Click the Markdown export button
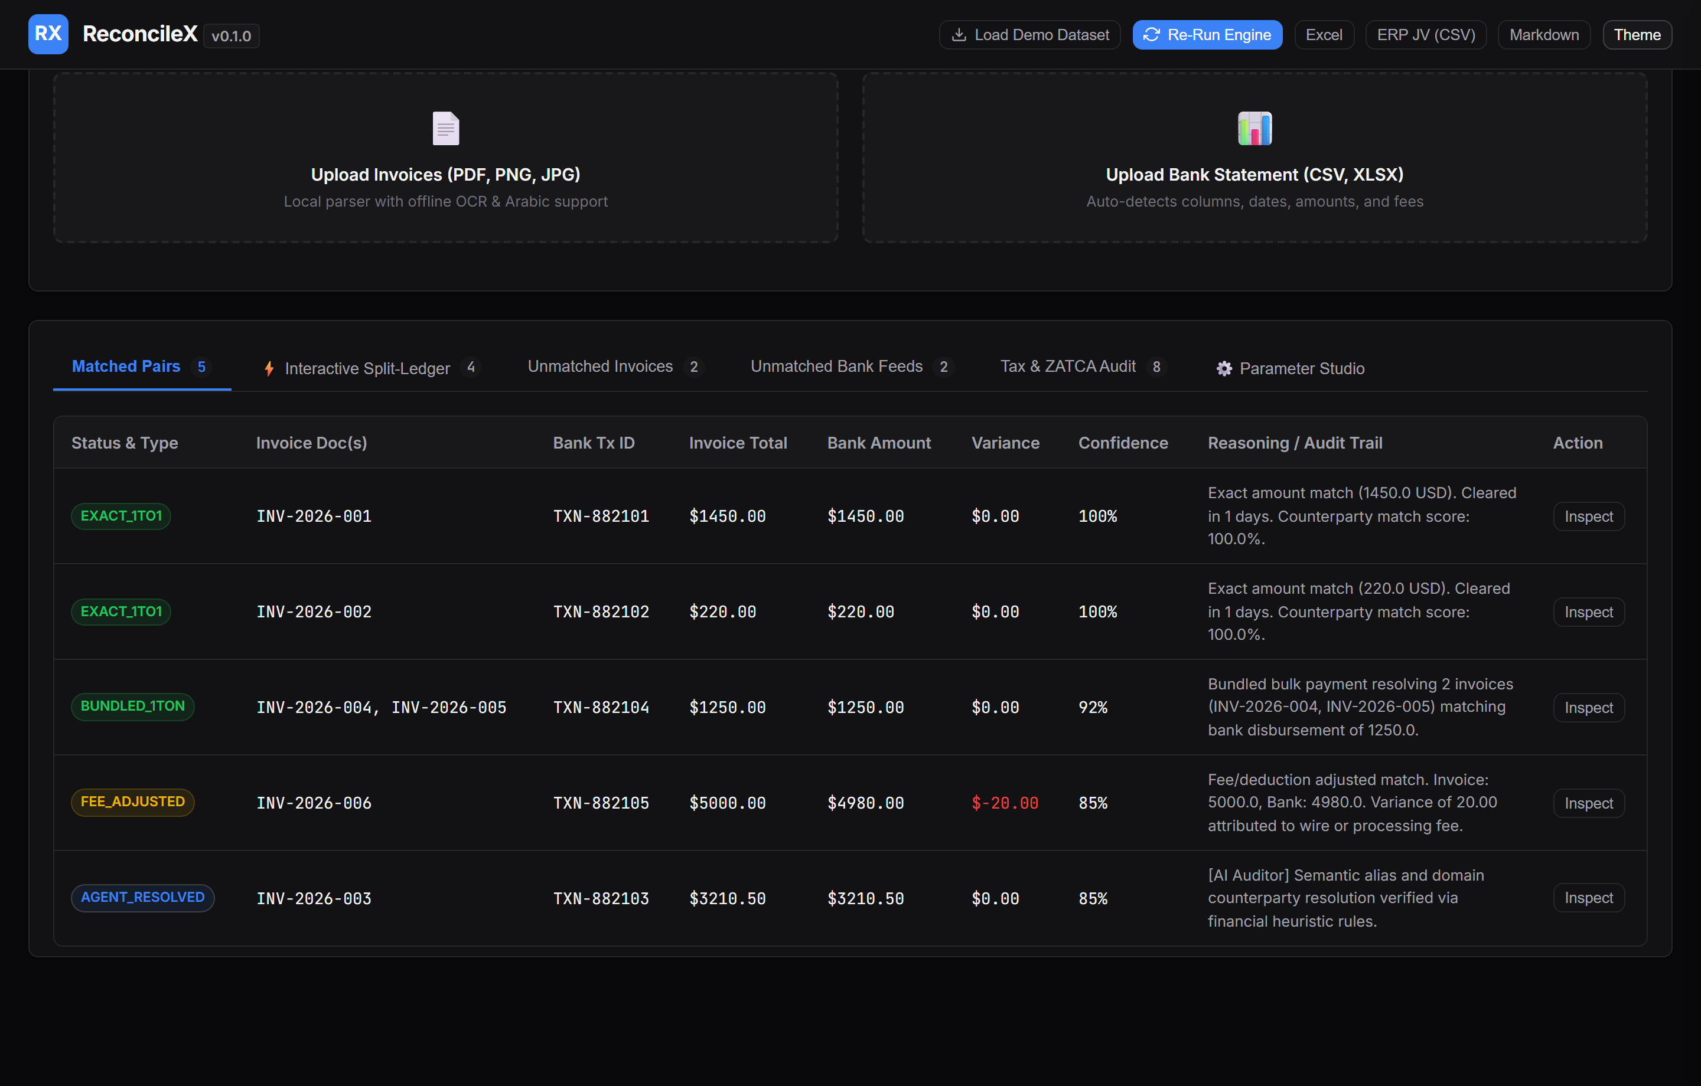Image resolution: width=1701 pixels, height=1086 pixels. [1543, 35]
